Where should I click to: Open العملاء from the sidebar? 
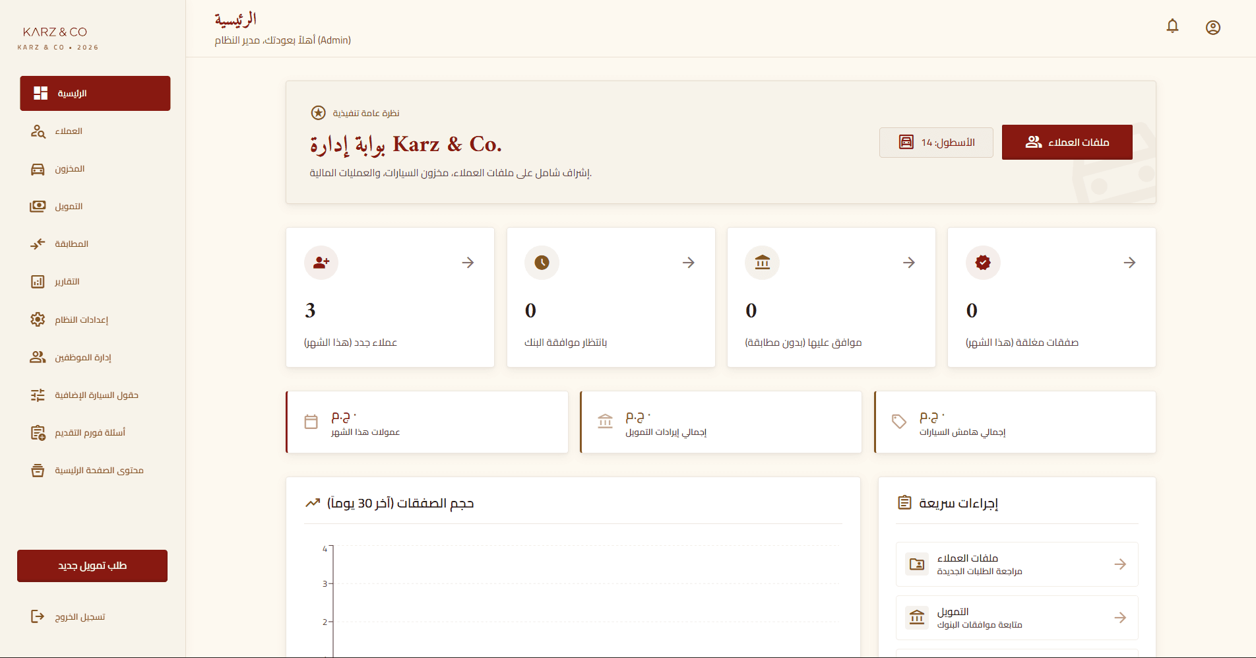[x=95, y=131]
